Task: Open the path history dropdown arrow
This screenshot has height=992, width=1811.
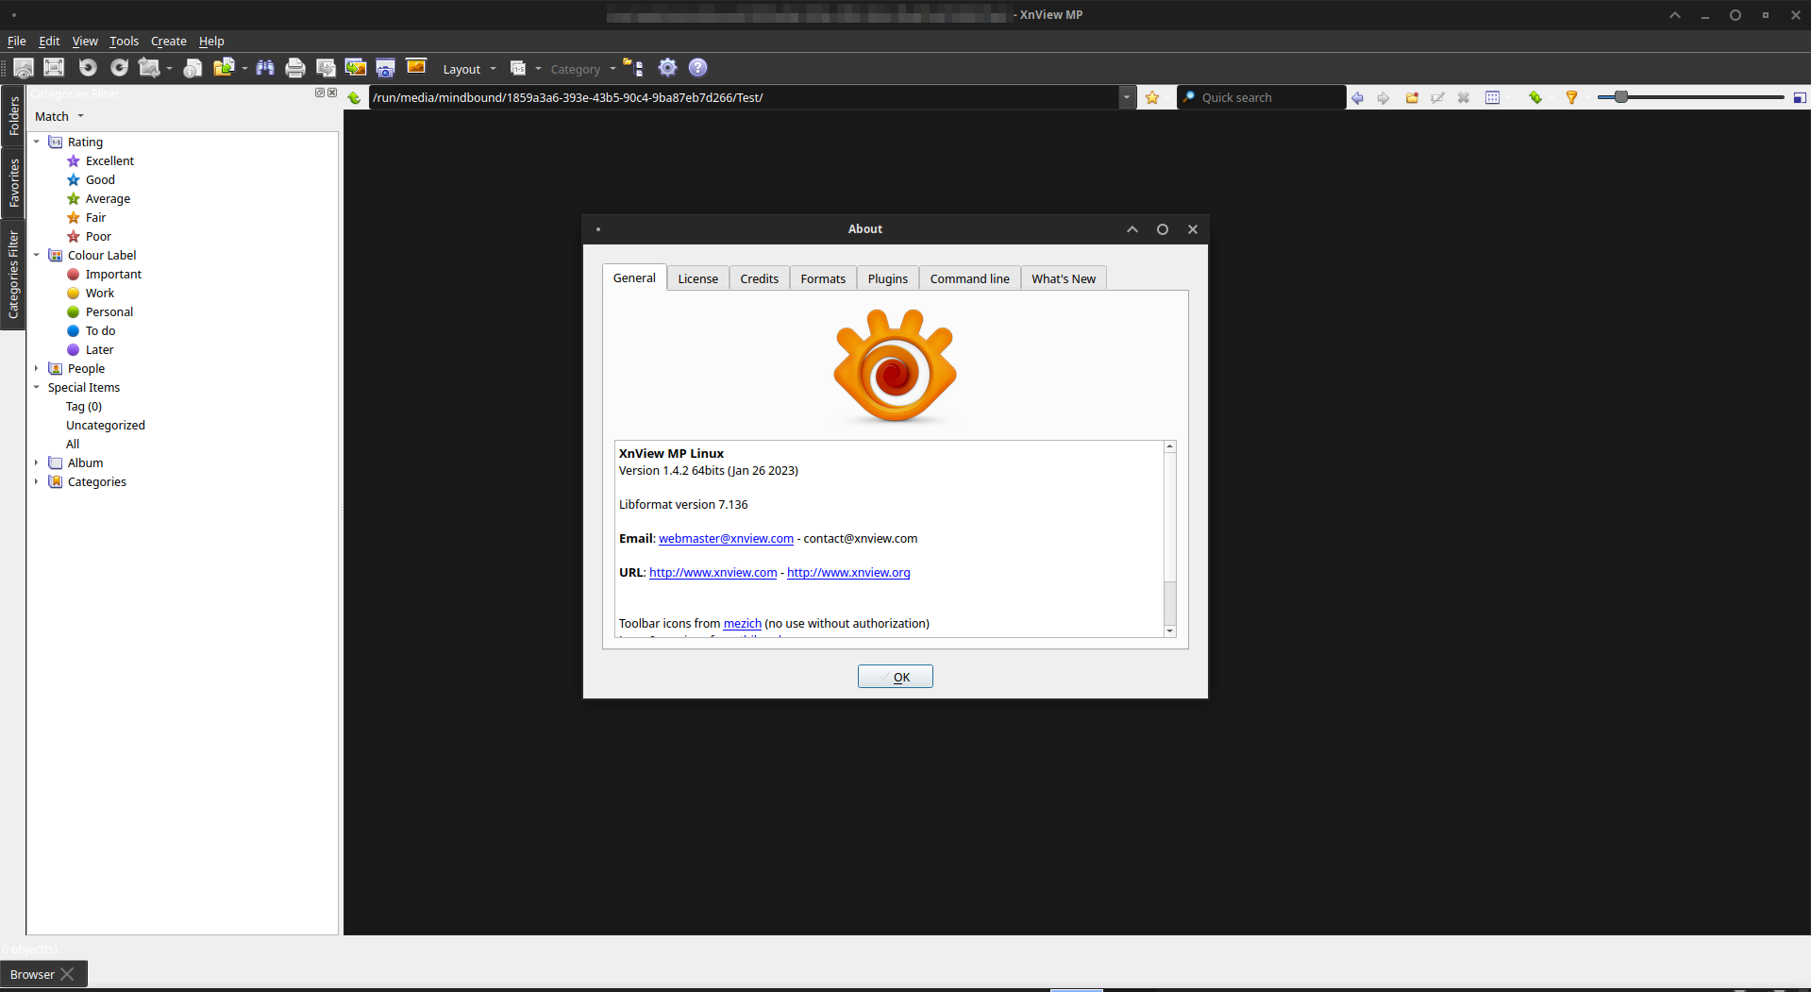Action: click(x=1127, y=97)
